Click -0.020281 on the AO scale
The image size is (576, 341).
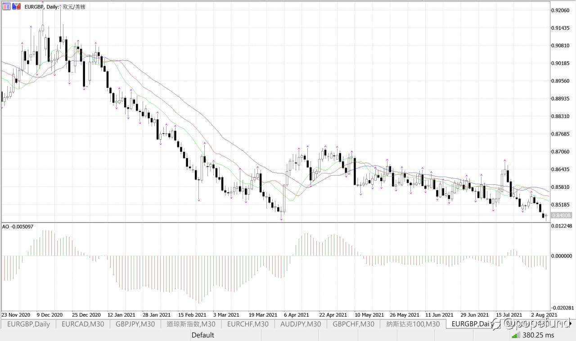click(x=562, y=308)
